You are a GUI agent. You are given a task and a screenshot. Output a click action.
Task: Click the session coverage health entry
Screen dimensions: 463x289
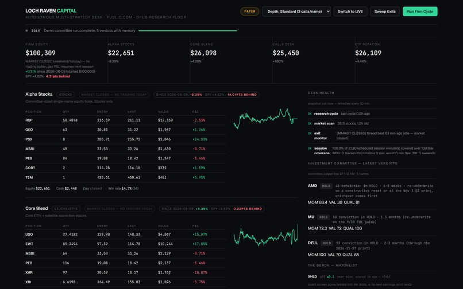pyautogui.click(x=372, y=150)
